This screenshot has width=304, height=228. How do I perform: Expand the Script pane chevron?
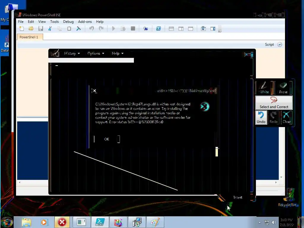point(280,45)
